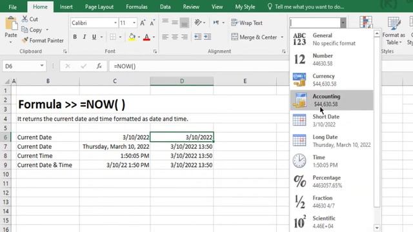Image resolution: width=413 pixels, height=232 pixels.
Task: Open the font name Calibri dropdown
Action: tap(116, 23)
